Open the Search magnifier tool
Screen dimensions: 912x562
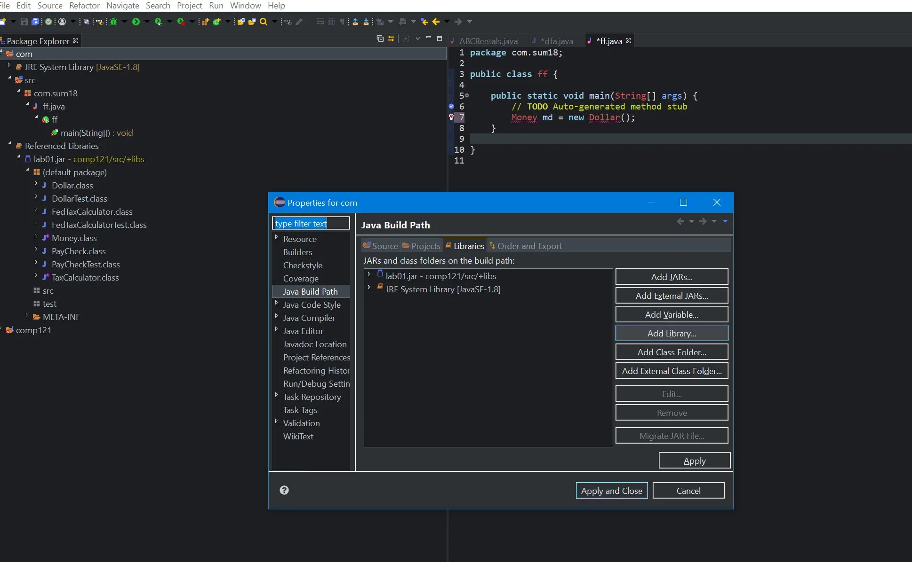[264, 22]
